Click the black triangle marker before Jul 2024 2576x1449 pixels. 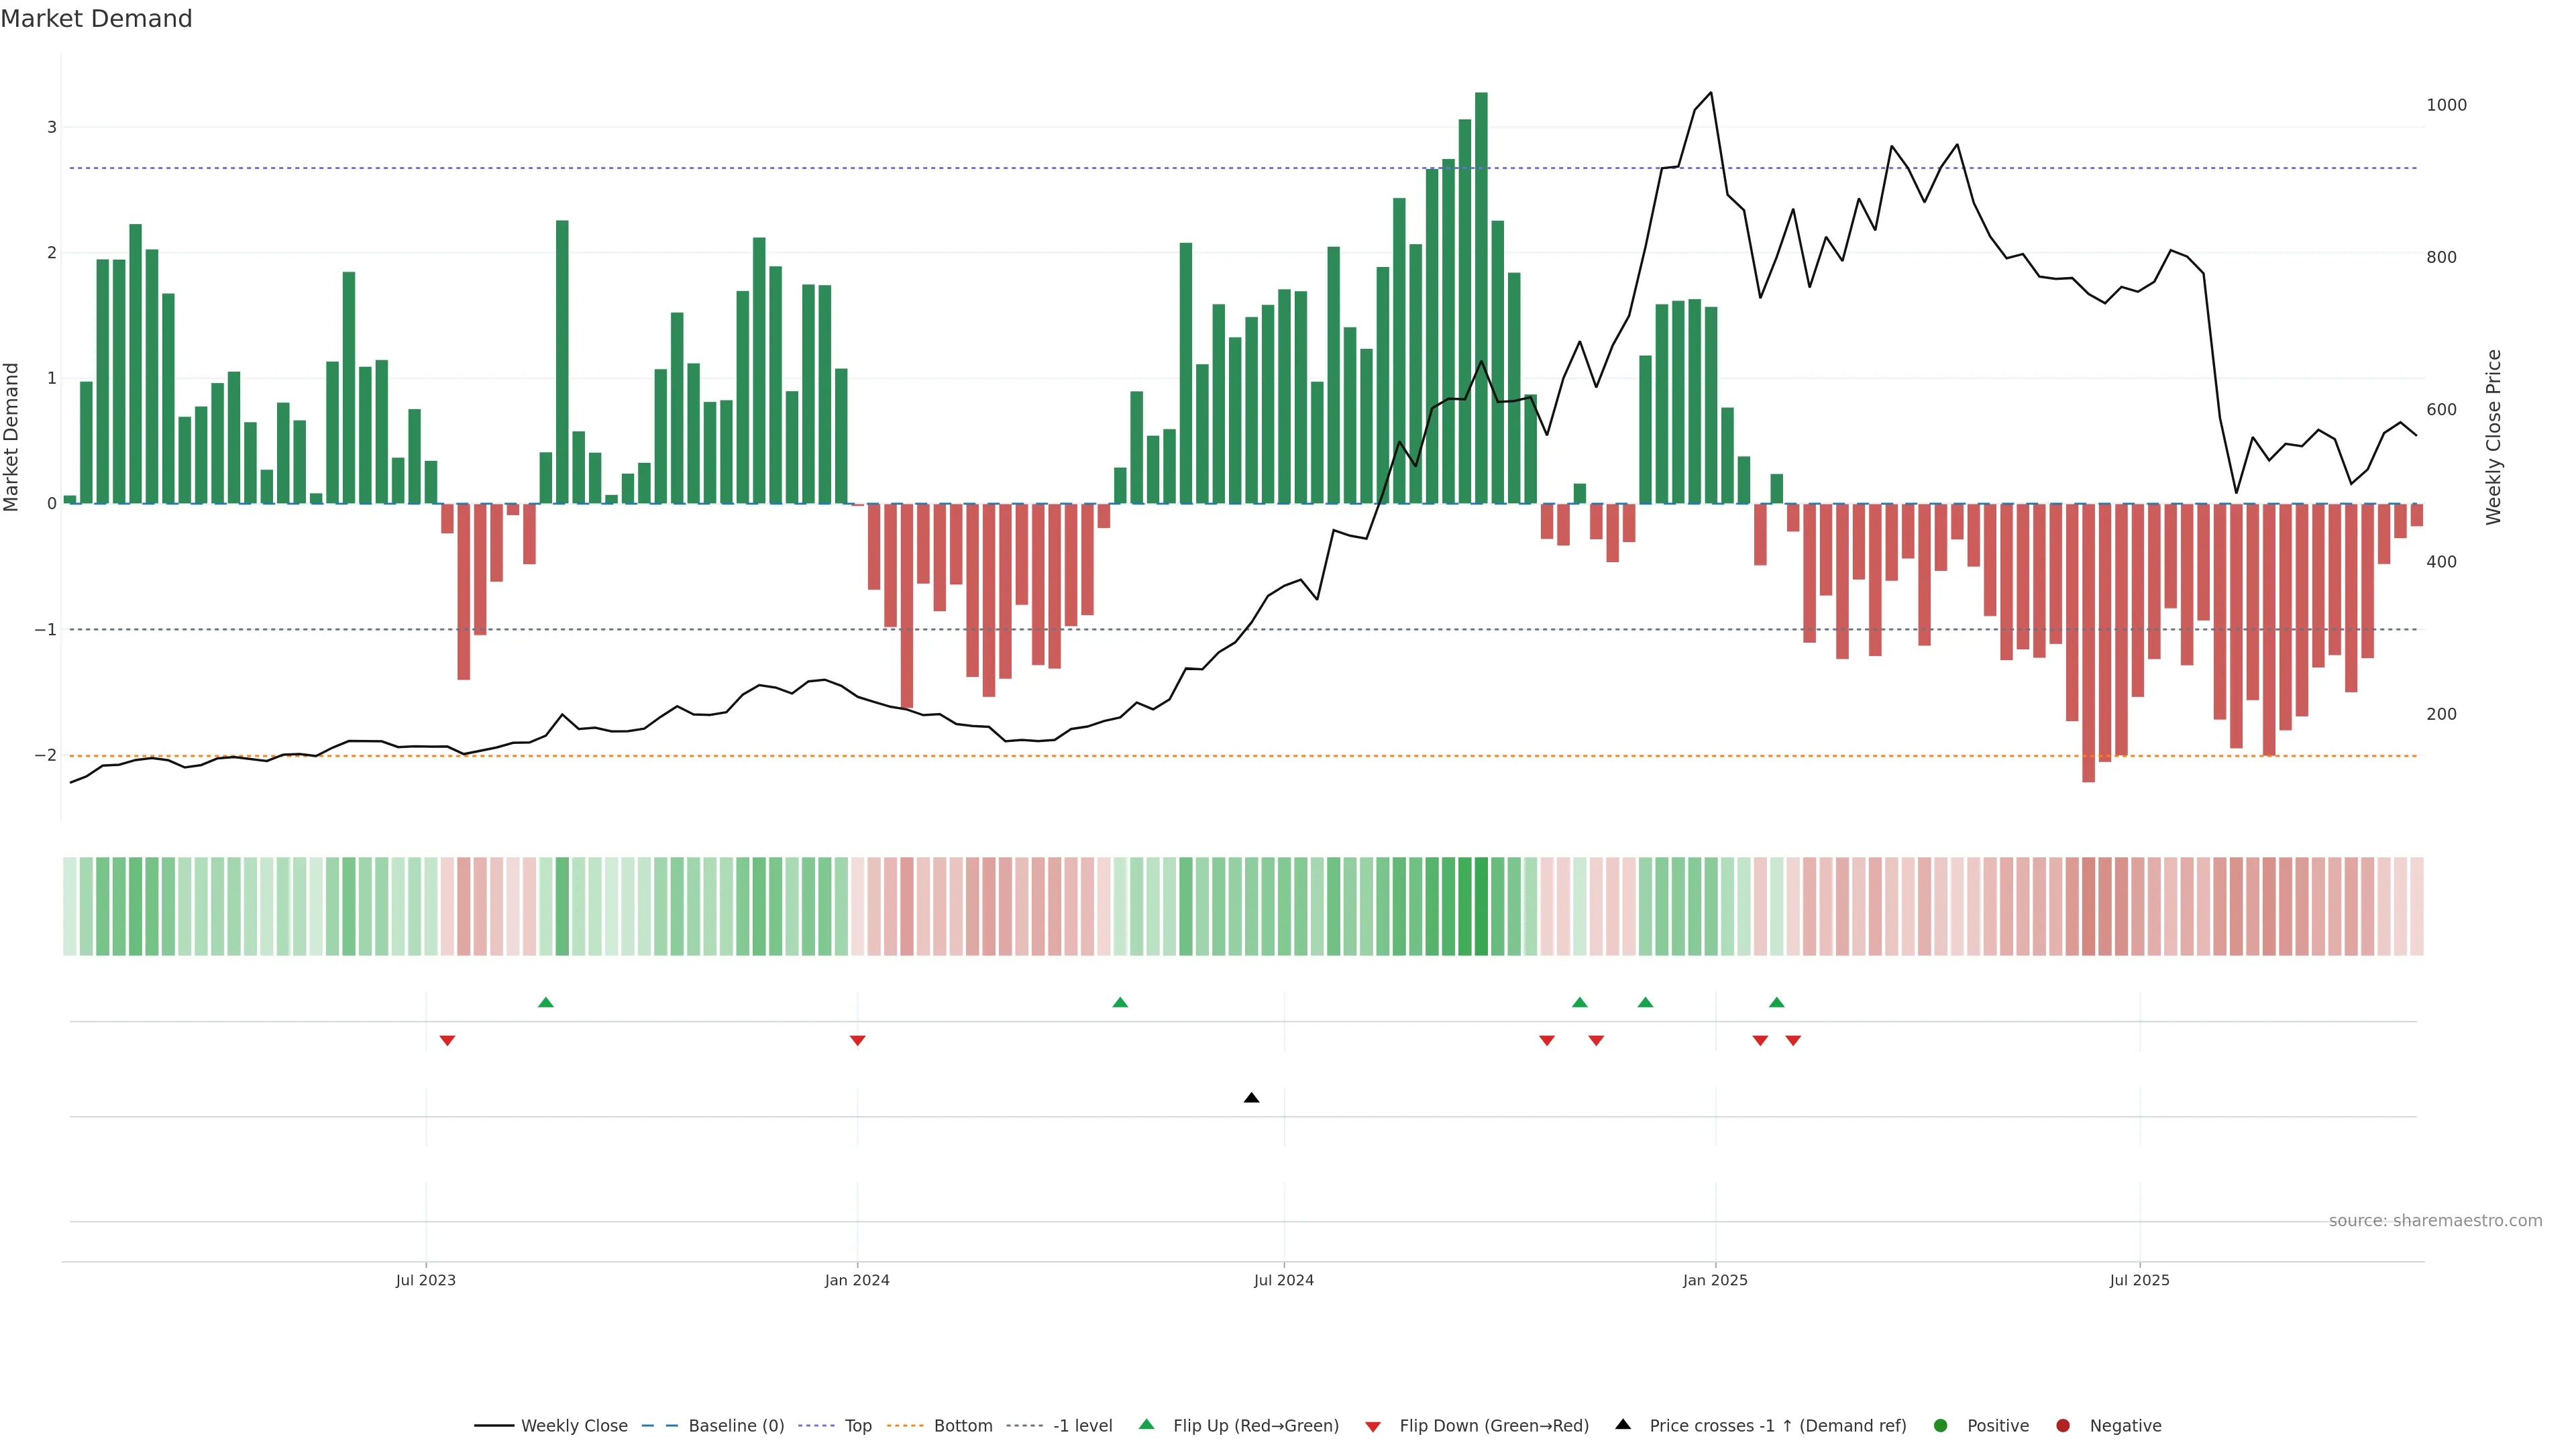[x=1251, y=1098]
